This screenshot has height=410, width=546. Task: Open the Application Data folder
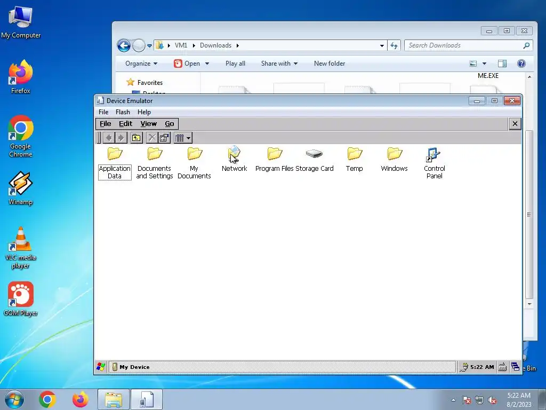click(x=115, y=163)
